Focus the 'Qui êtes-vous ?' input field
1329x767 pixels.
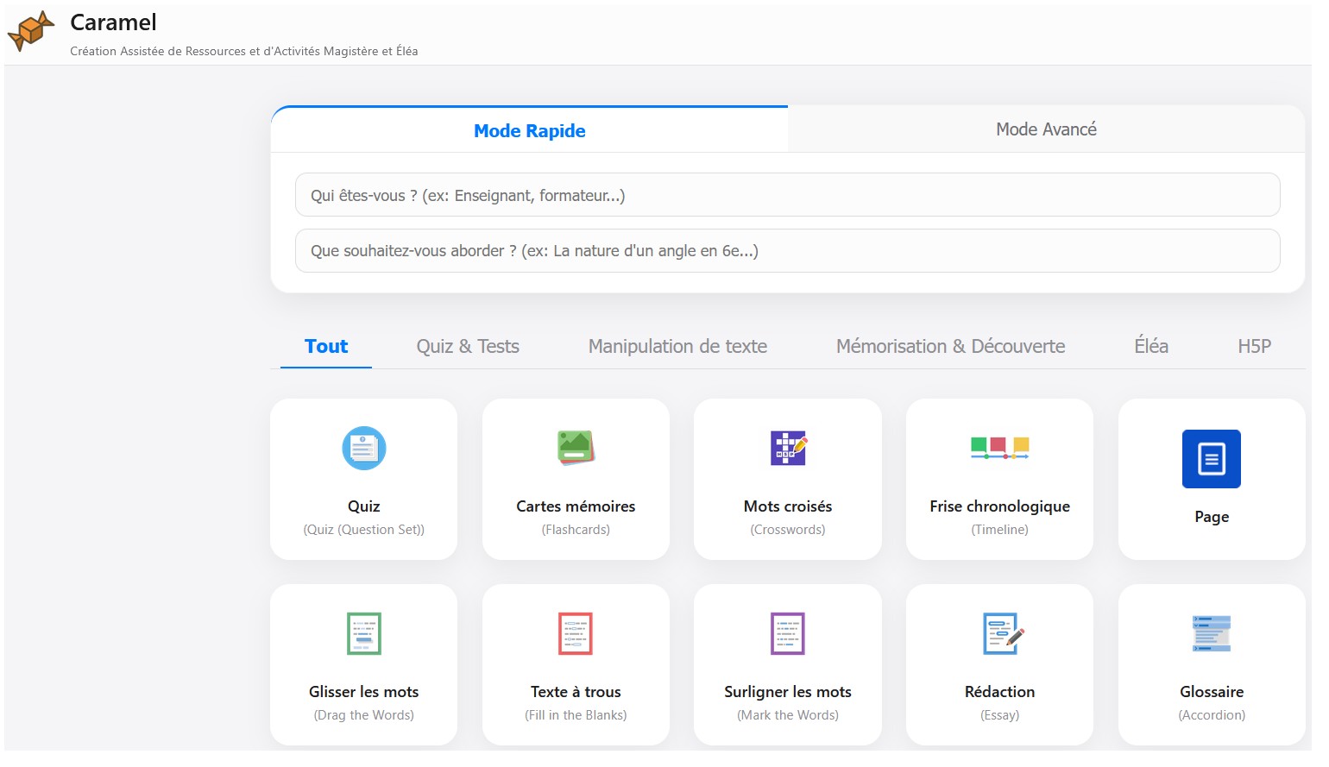point(787,196)
